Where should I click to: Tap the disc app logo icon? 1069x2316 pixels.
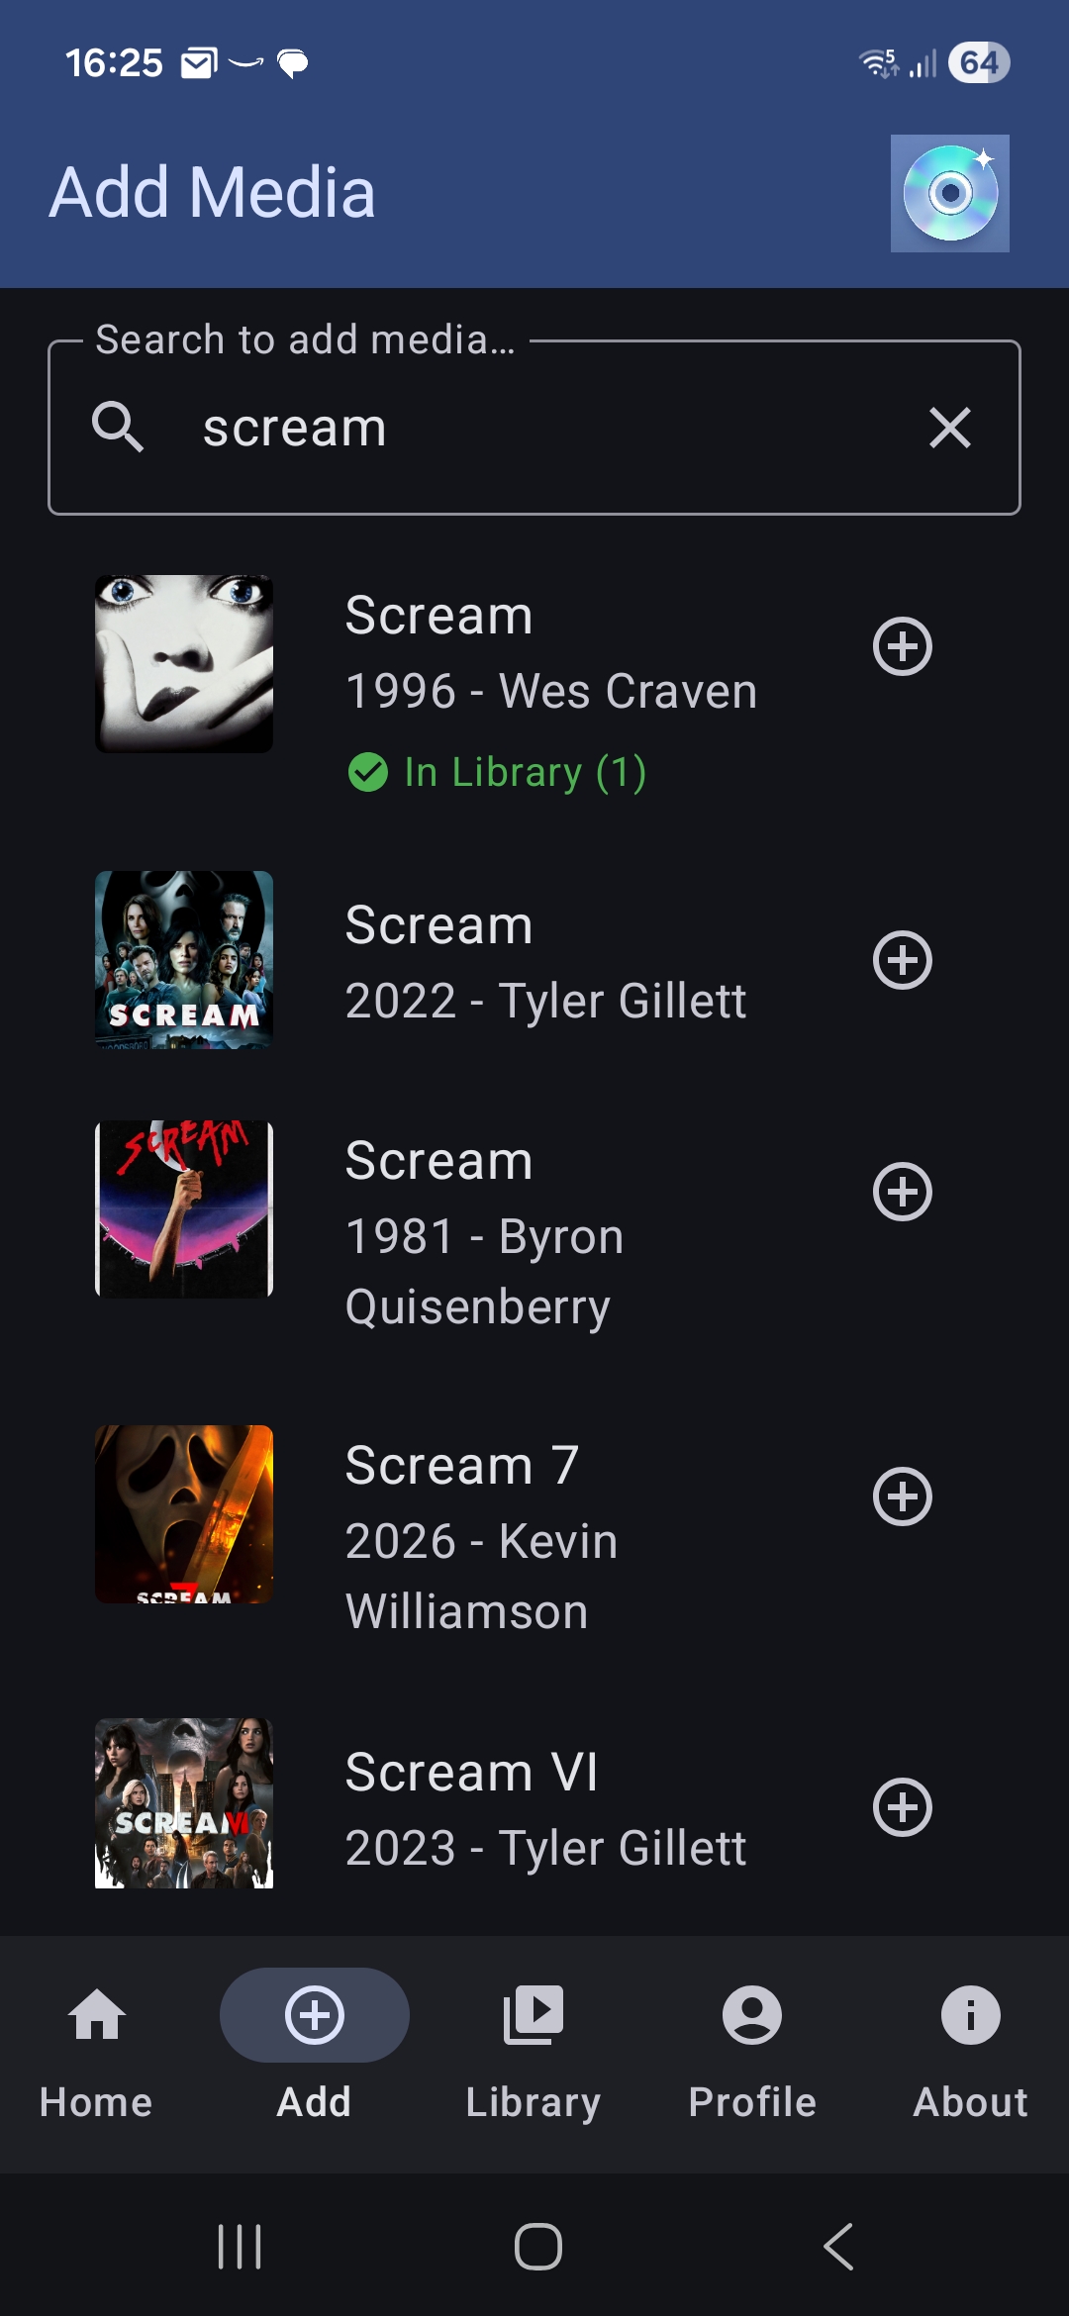(x=950, y=193)
